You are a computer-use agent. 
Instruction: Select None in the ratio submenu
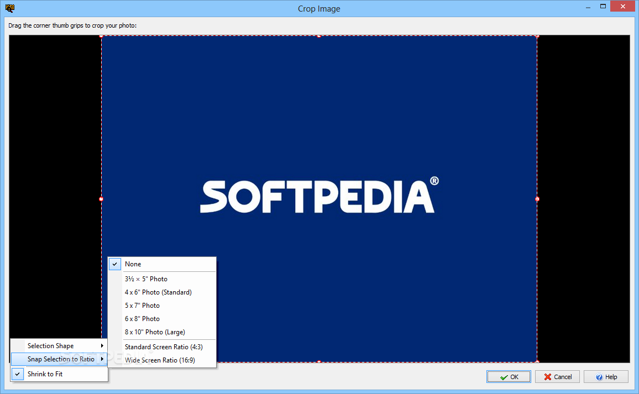click(162, 264)
